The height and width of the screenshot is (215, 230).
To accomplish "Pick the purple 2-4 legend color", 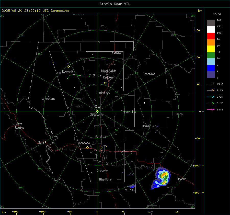I will [211, 74].
